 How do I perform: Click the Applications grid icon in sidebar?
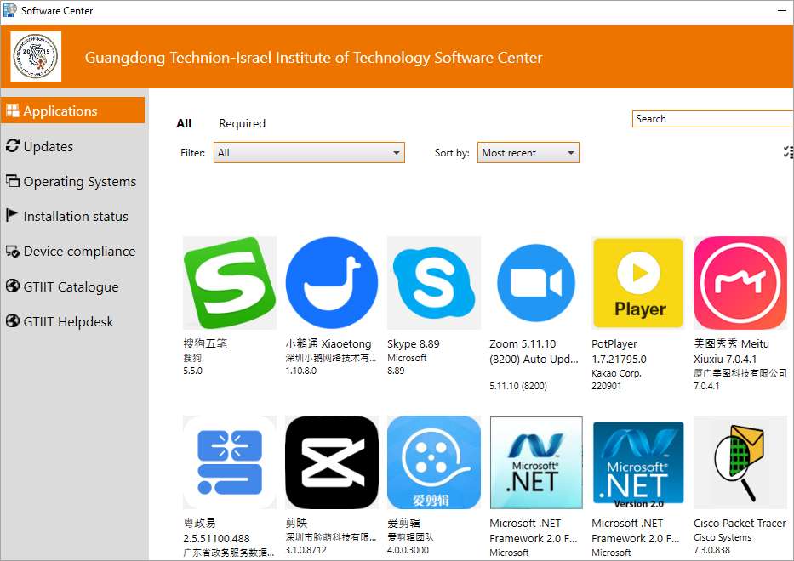coord(13,110)
